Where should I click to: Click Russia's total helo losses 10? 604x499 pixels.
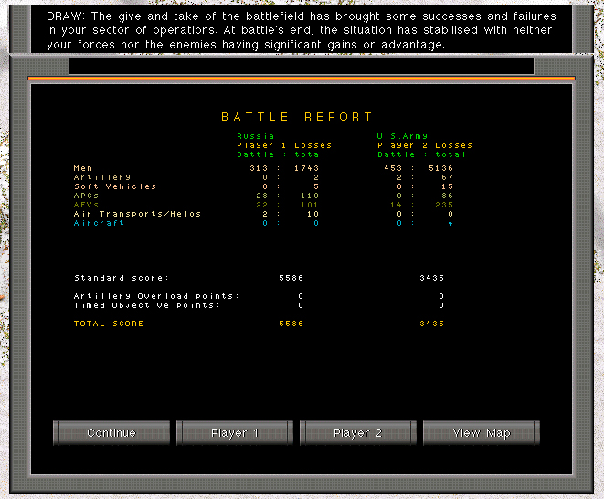pos(313,214)
